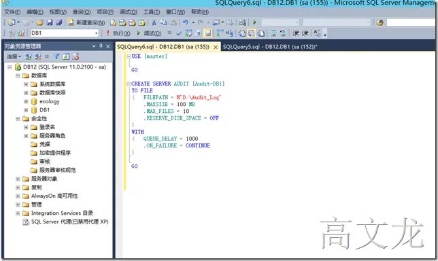
Task: Click the Save floppy disk icon
Action: tap(50, 22)
